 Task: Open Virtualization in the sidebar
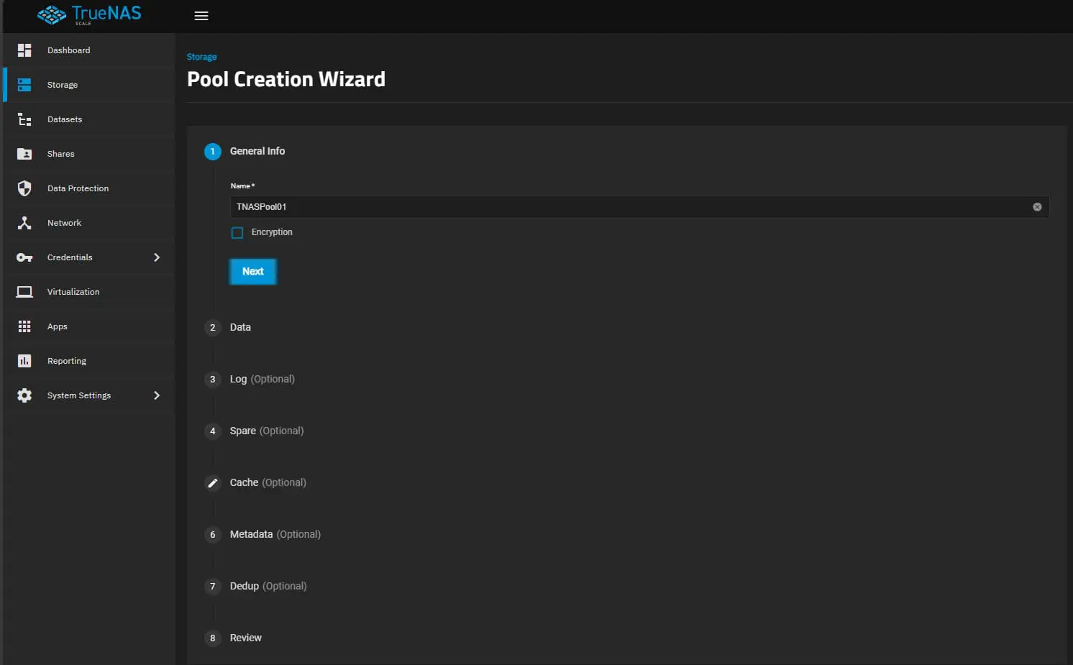(x=89, y=292)
